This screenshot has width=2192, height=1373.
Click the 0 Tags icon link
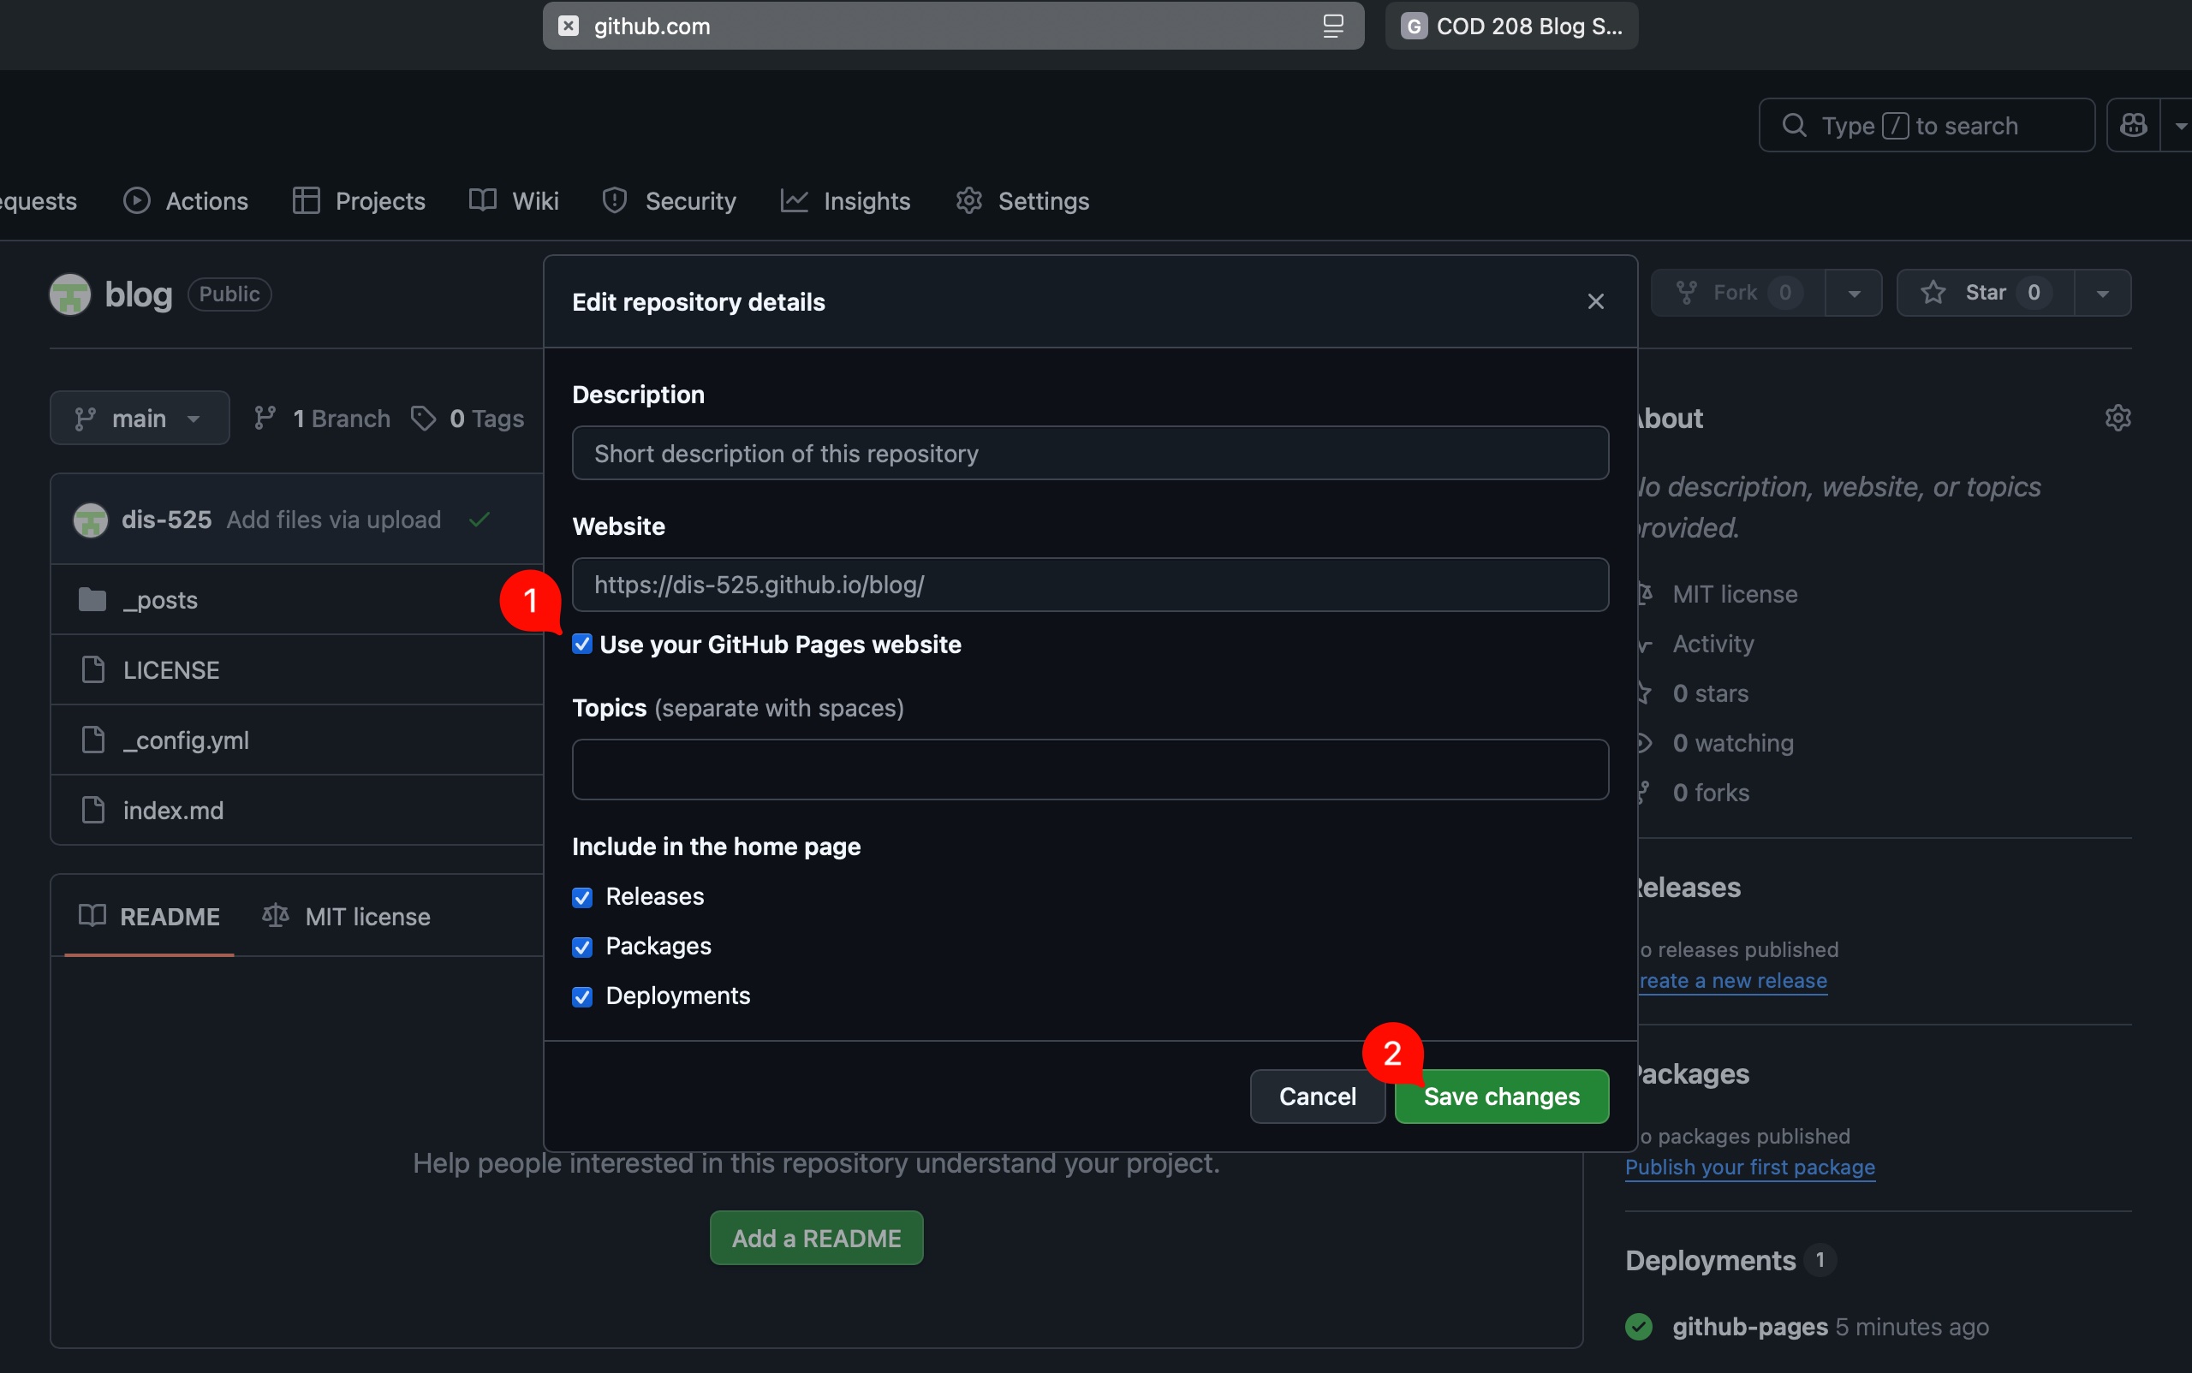pos(468,418)
